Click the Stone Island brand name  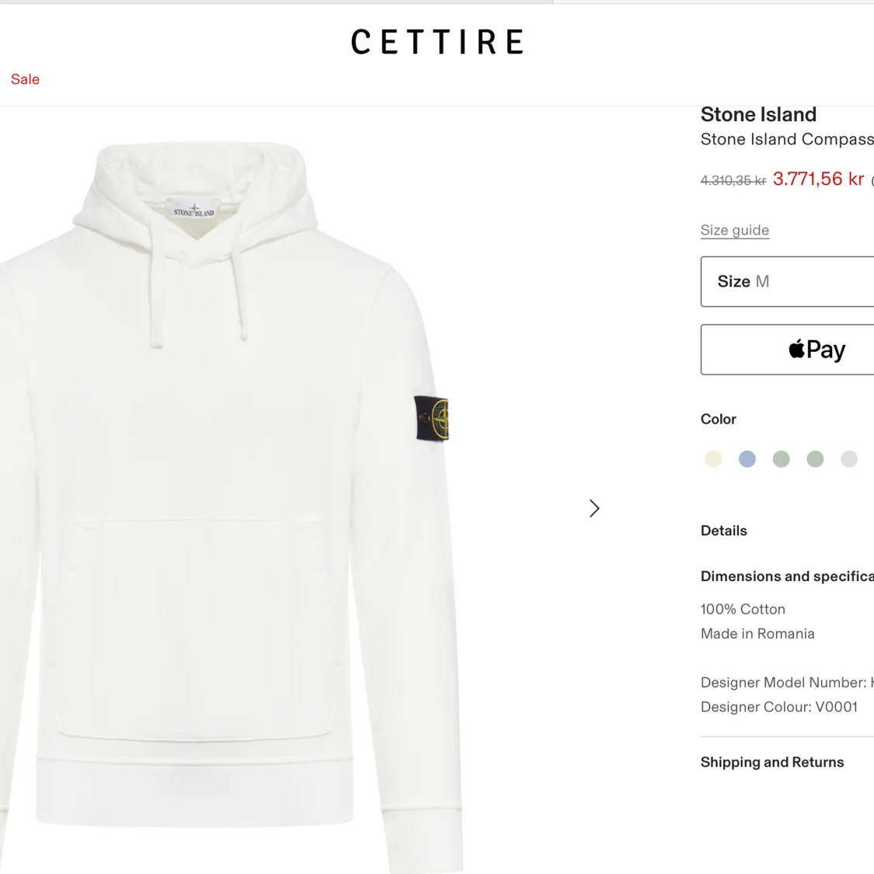coord(758,114)
